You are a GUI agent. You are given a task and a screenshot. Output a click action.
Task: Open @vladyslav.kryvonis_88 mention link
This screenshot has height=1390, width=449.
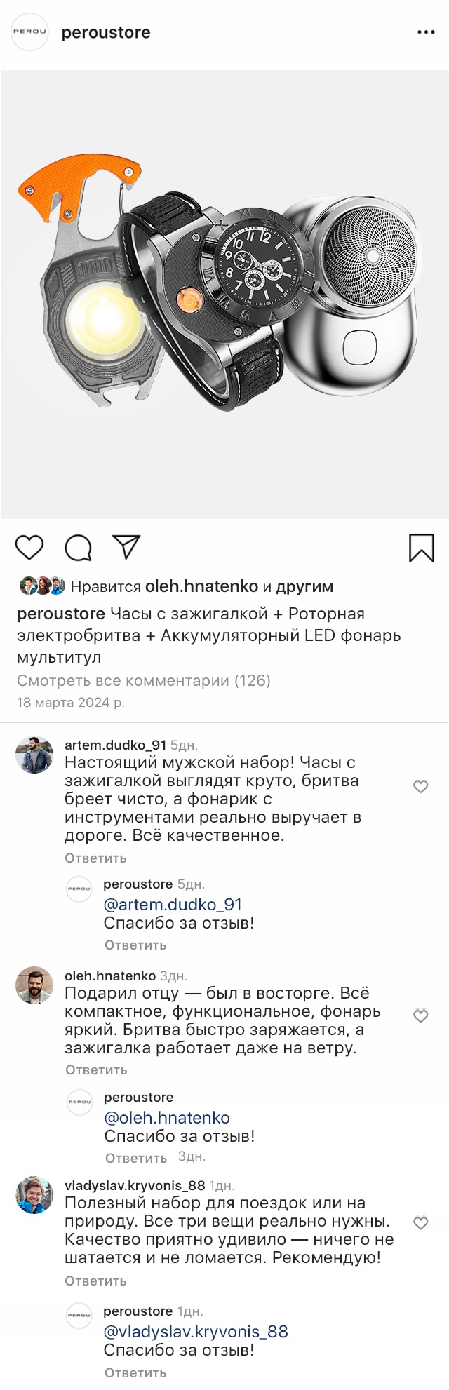coord(196,1332)
